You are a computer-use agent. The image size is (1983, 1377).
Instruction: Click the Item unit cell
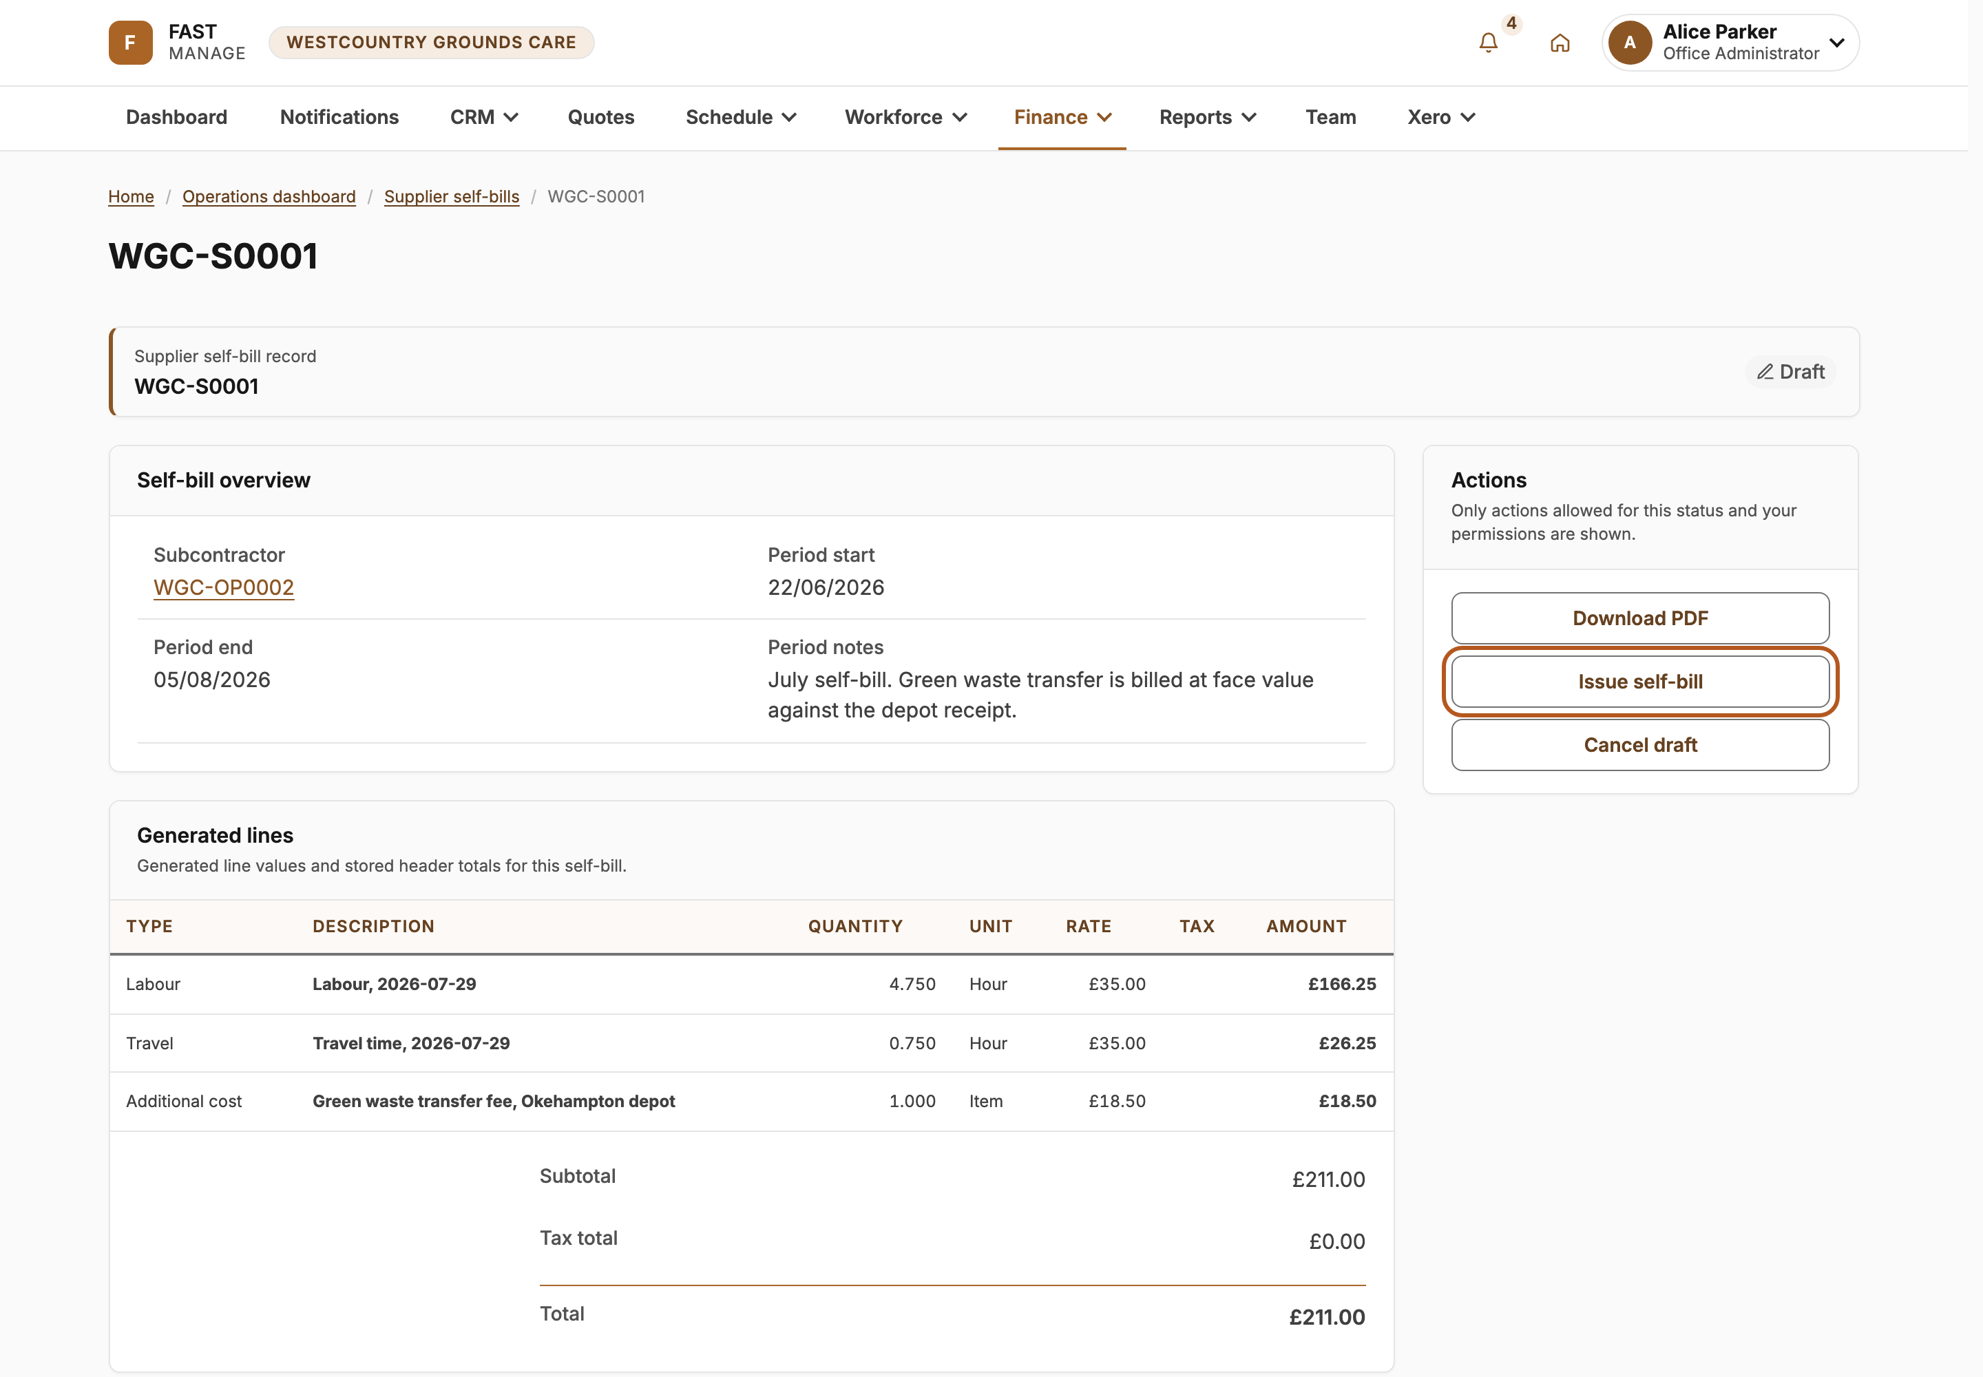985,1101
